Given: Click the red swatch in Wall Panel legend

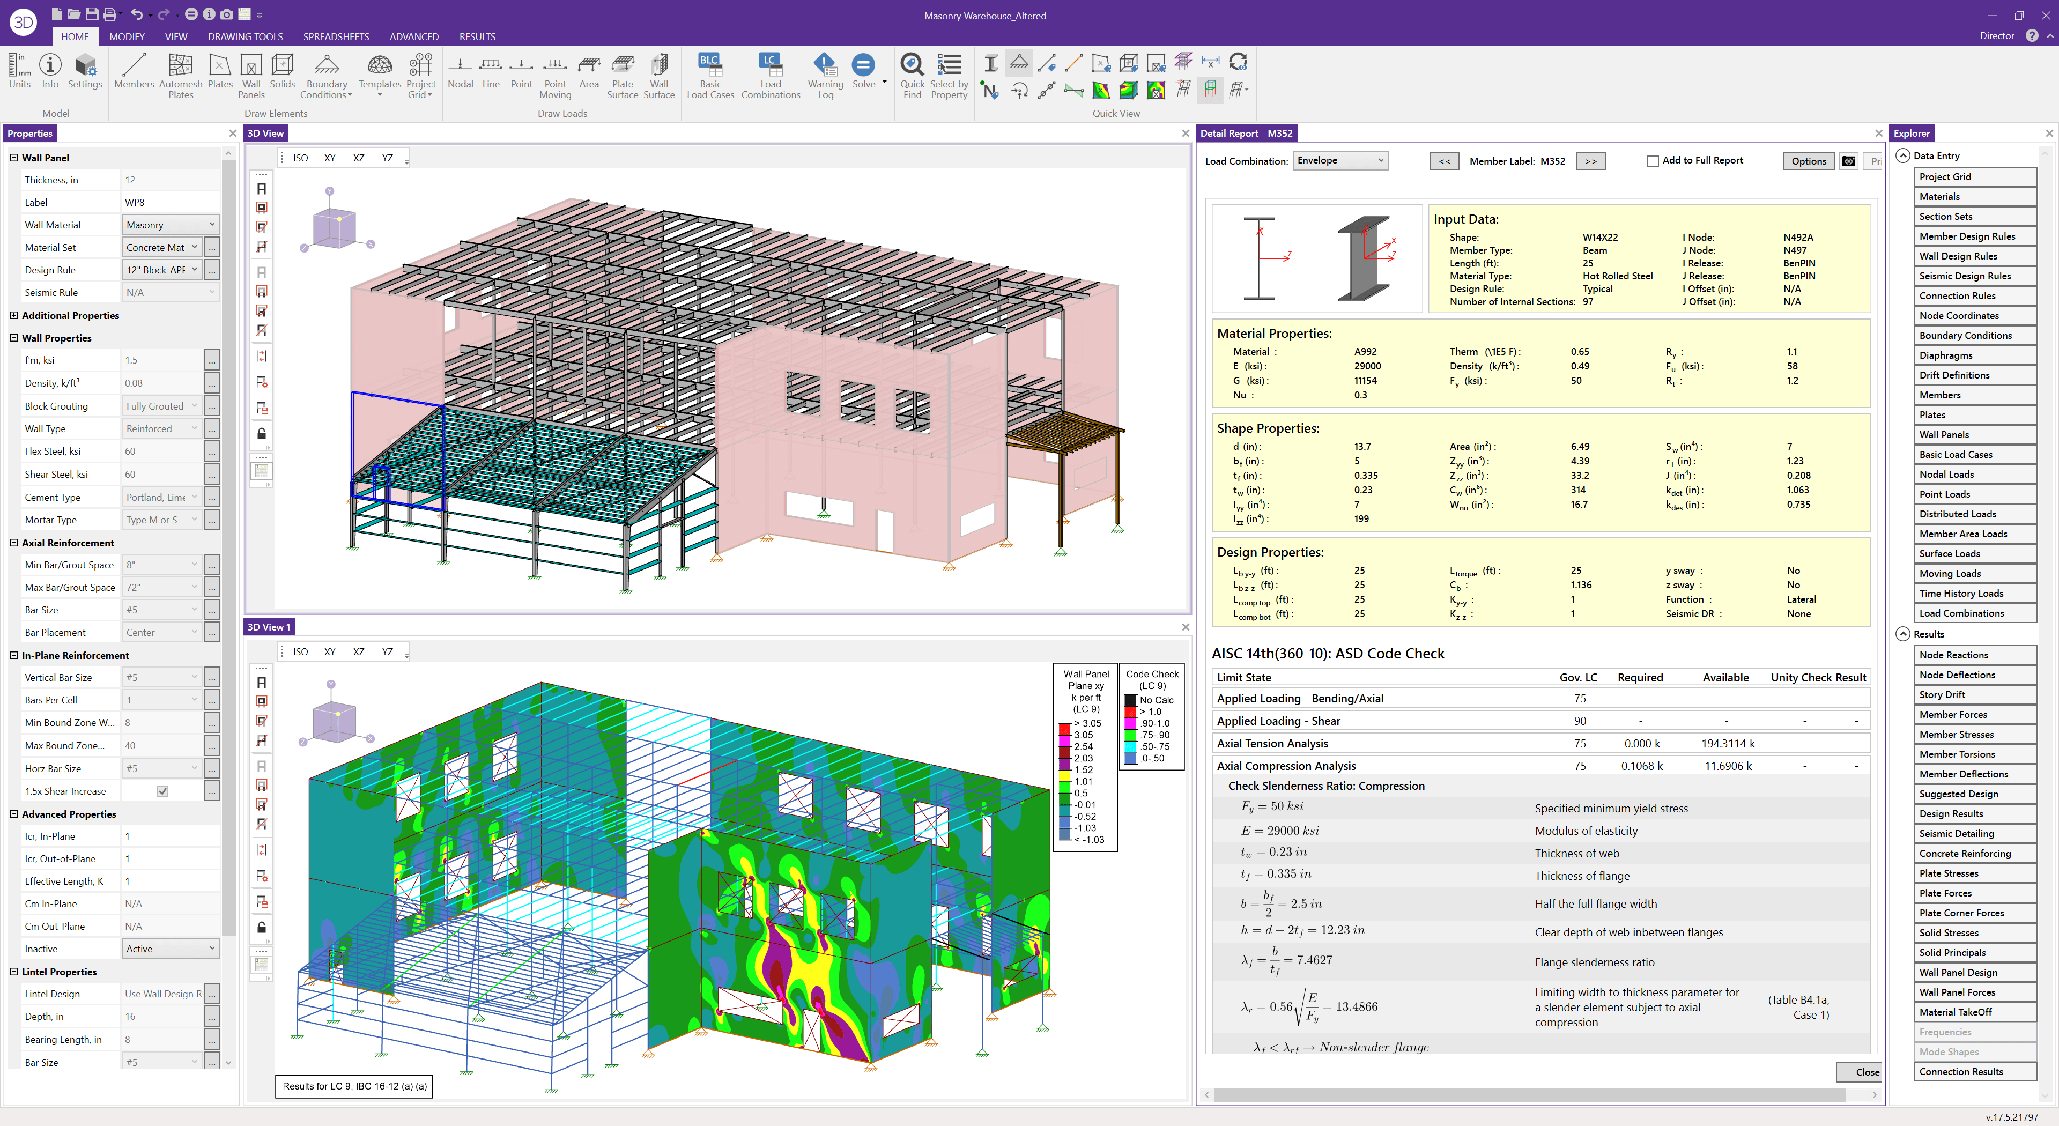Looking at the screenshot, I should coord(1065,729).
